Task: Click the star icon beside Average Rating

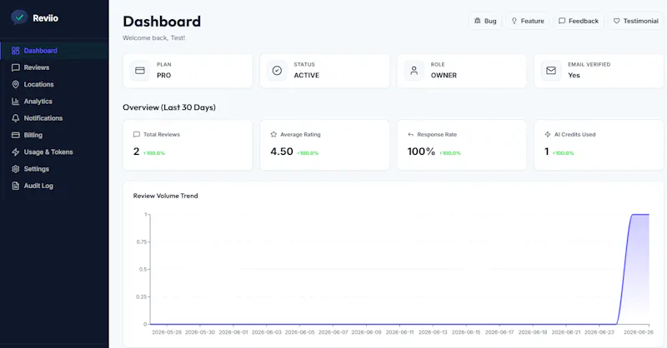Action: click(x=273, y=134)
